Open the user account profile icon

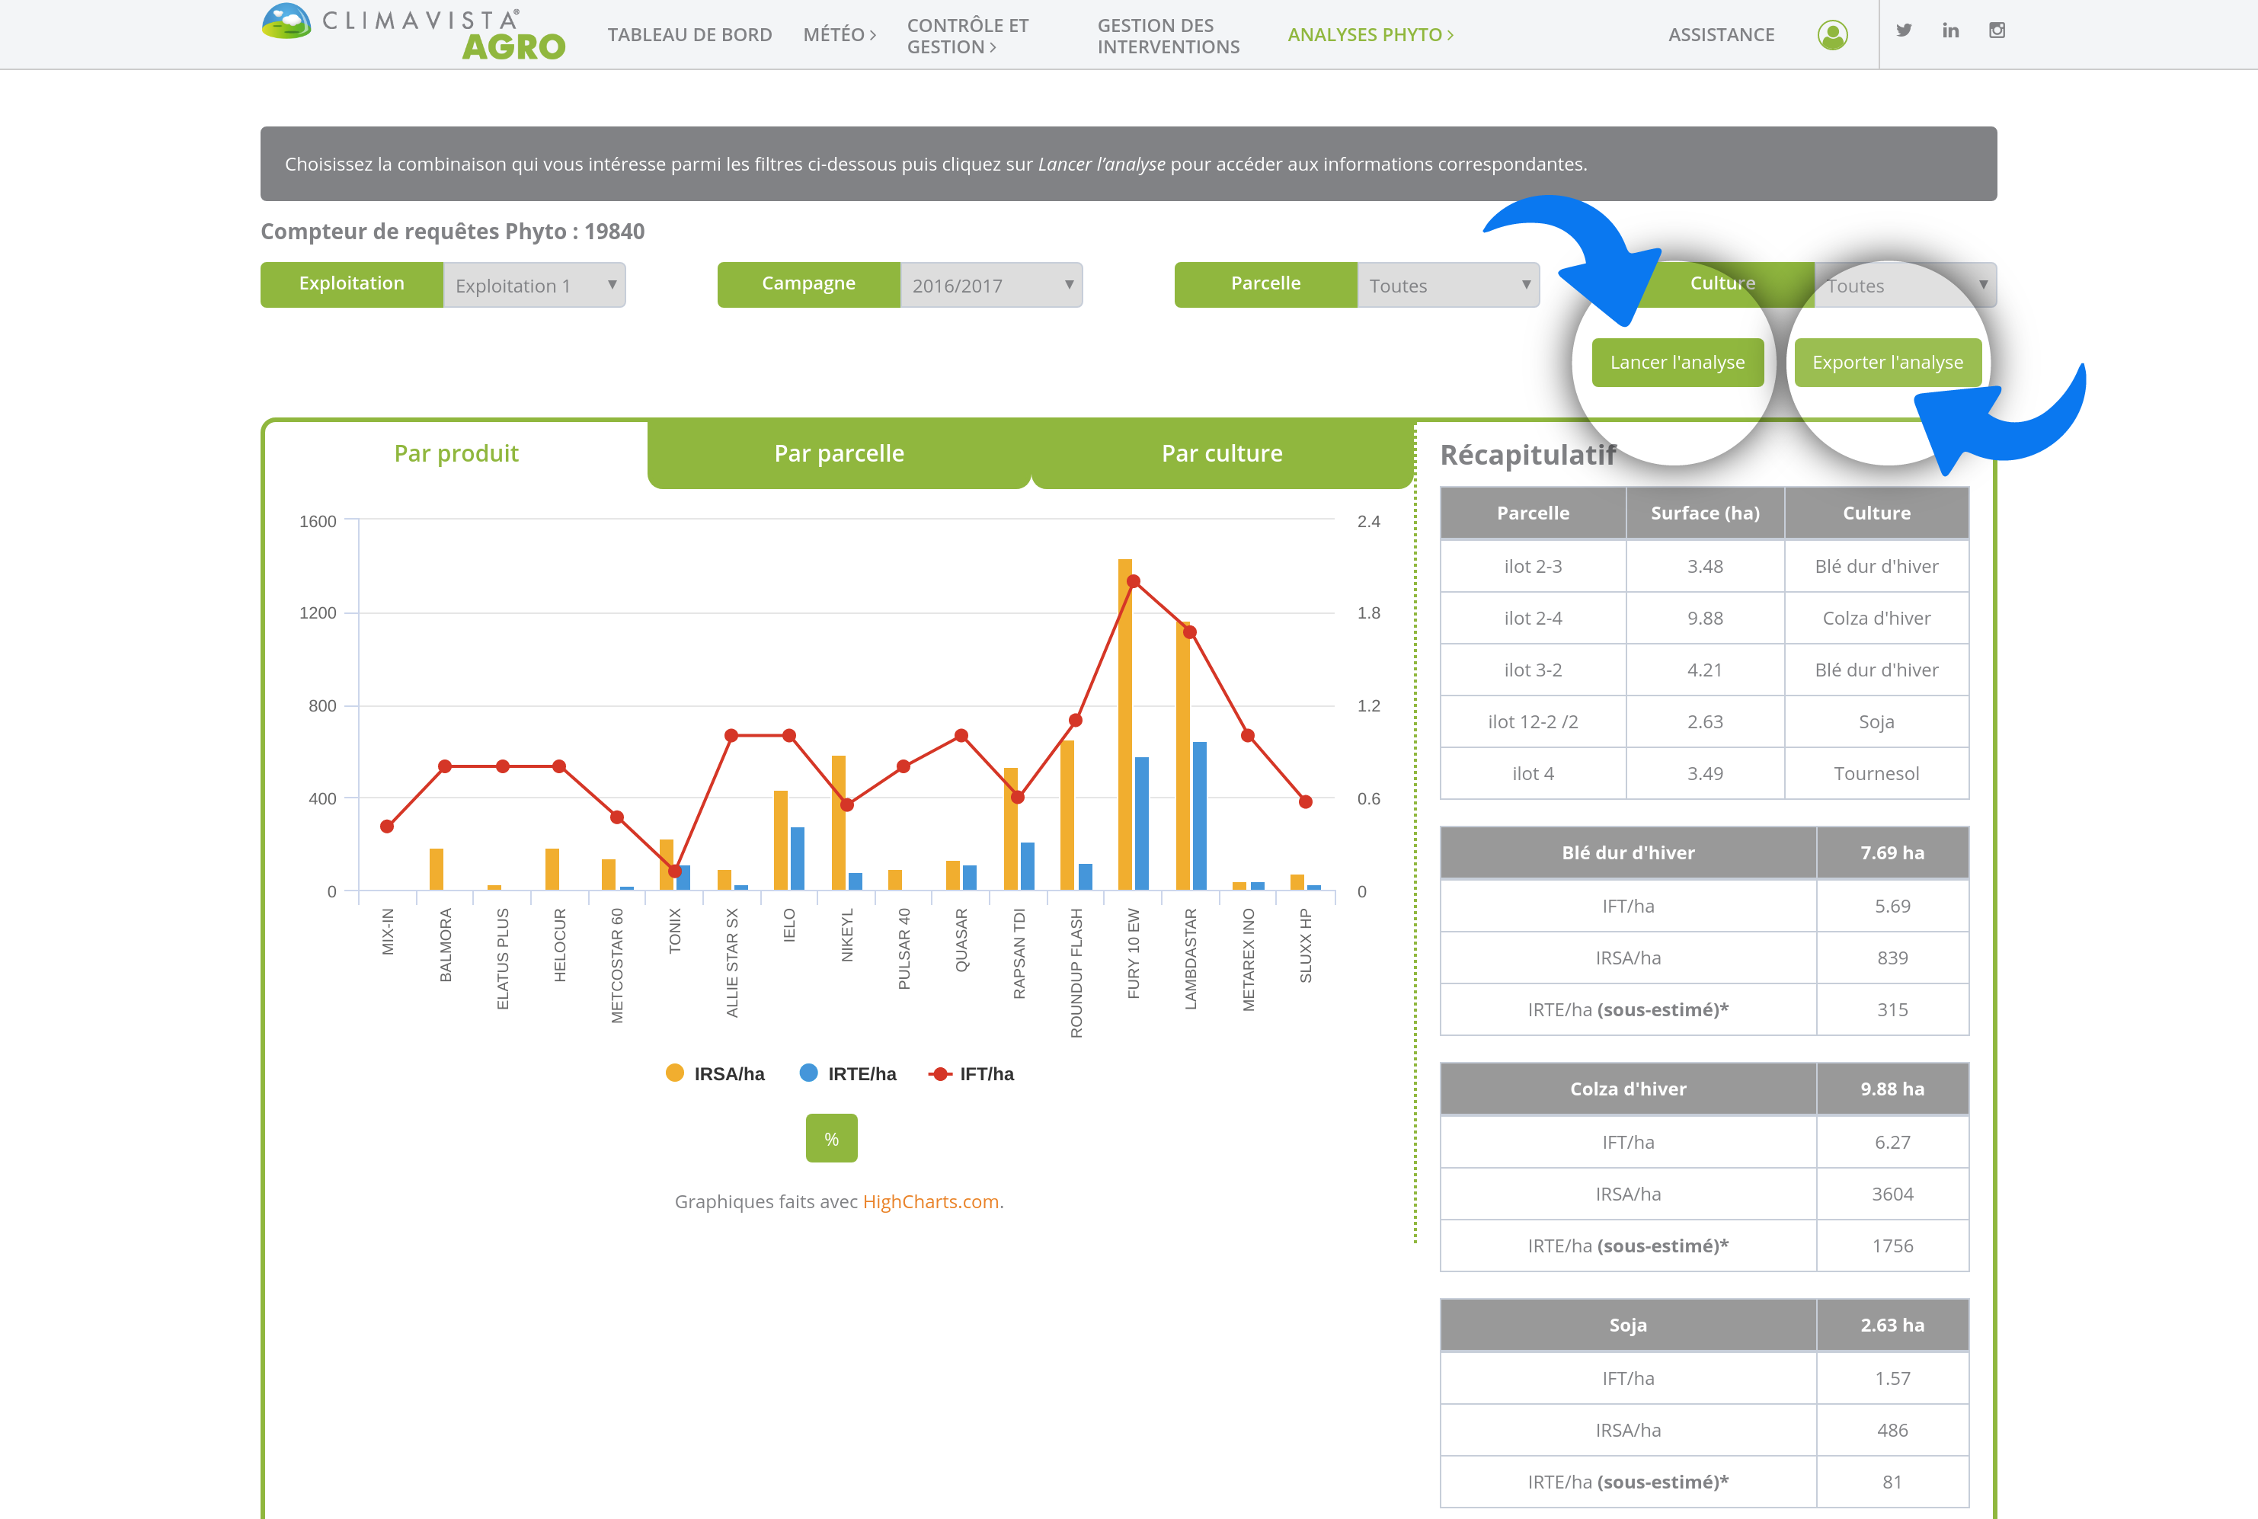tap(1832, 35)
